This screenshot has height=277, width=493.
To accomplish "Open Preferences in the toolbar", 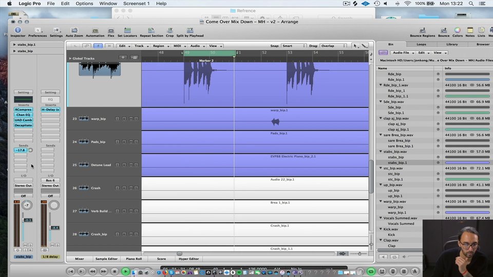I will (x=37, y=30).
